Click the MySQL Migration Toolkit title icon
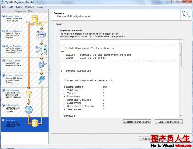This screenshot has width=193, height=149. pyautogui.click(x=2, y=2)
